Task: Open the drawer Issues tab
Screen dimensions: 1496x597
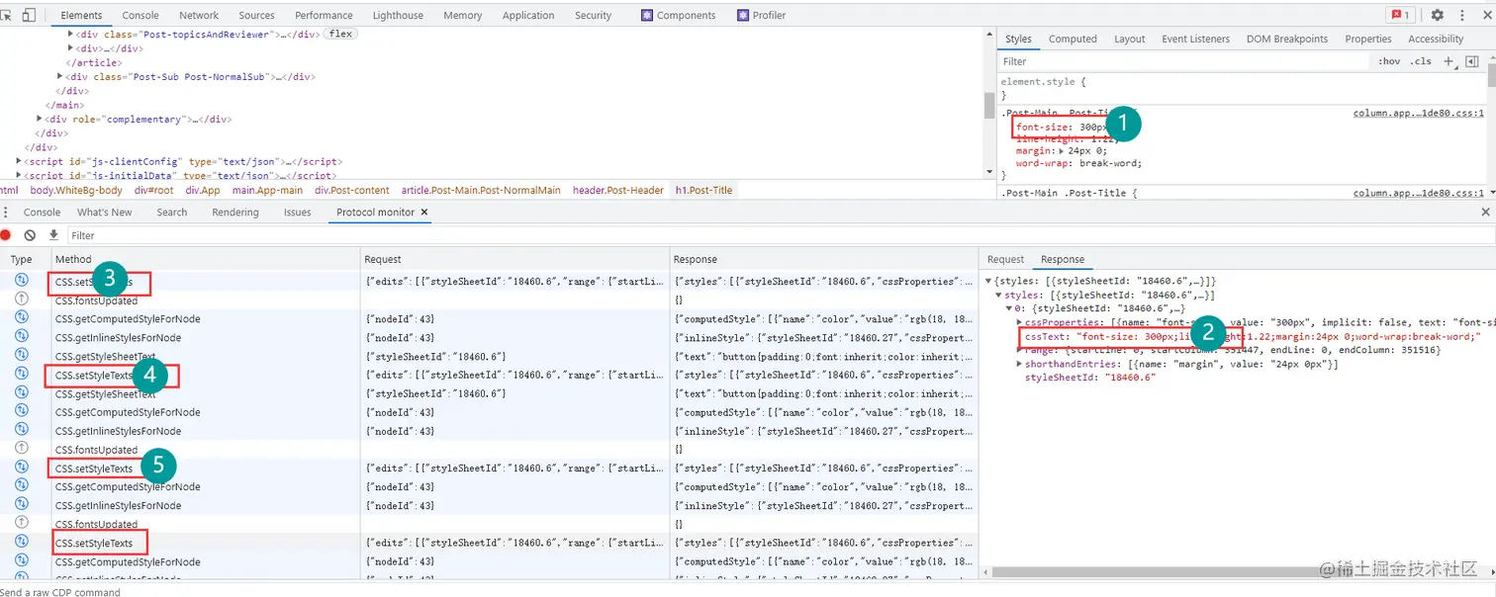Action: 297,212
